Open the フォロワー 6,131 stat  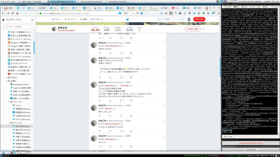pos(118,29)
